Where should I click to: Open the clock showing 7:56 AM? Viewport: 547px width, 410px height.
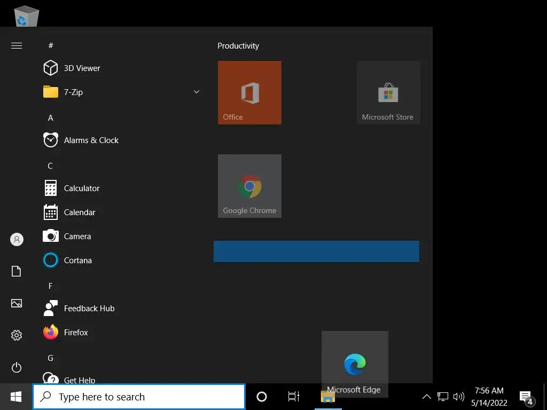[489, 397]
